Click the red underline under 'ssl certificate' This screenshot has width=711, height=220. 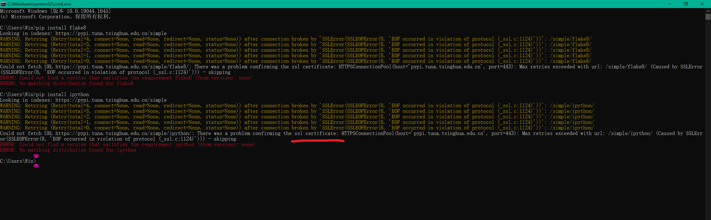[x=317, y=141]
